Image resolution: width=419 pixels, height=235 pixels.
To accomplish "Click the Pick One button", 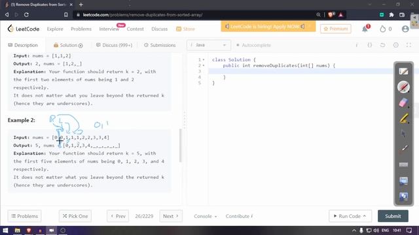I will pyautogui.click(x=75, y=216).
